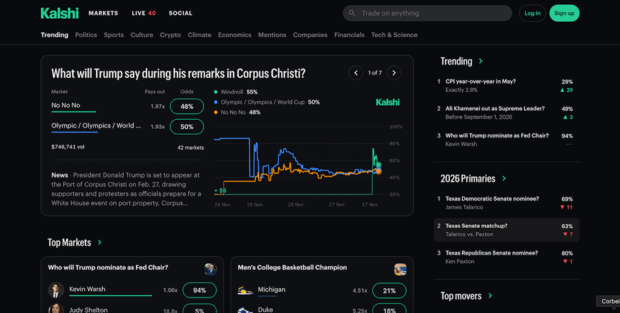Click Kevin Warsh avatar in Top Markets

56,290
